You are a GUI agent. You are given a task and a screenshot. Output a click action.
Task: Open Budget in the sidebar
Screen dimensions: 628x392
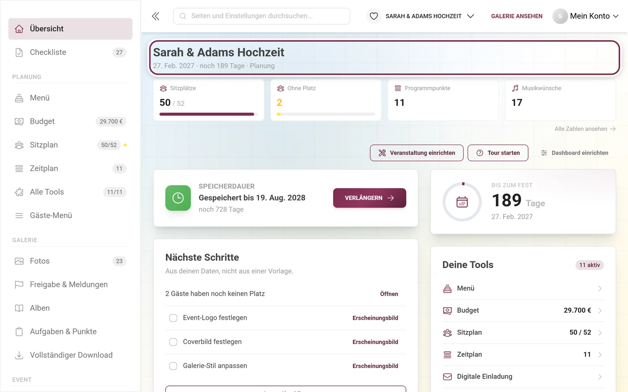click(70, 122)
